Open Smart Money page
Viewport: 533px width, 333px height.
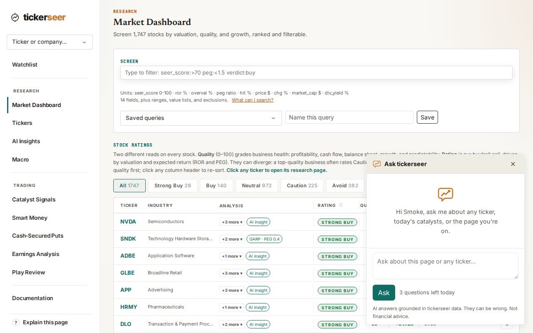[30, 218]
